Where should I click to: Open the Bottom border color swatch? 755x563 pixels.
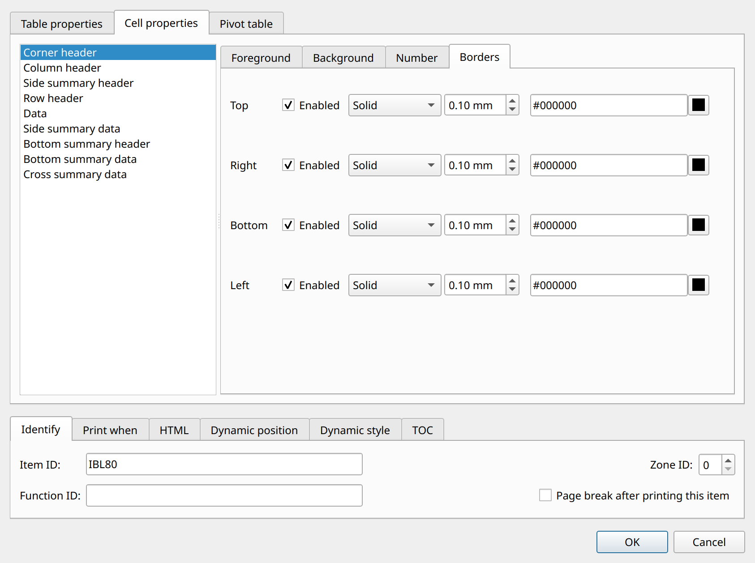click(x=698, y=225)
